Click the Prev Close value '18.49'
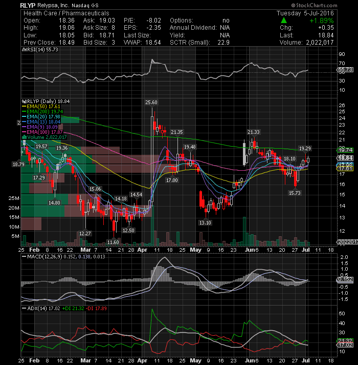Screen dimensions: 358x365 point(66,43)
